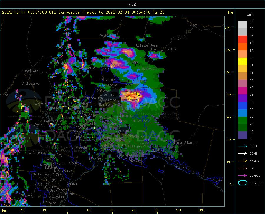Image resolution: width=265 pixels, height=214 pixels.
Task: Click the 'current' legend label
Action: tap(256, 183)
